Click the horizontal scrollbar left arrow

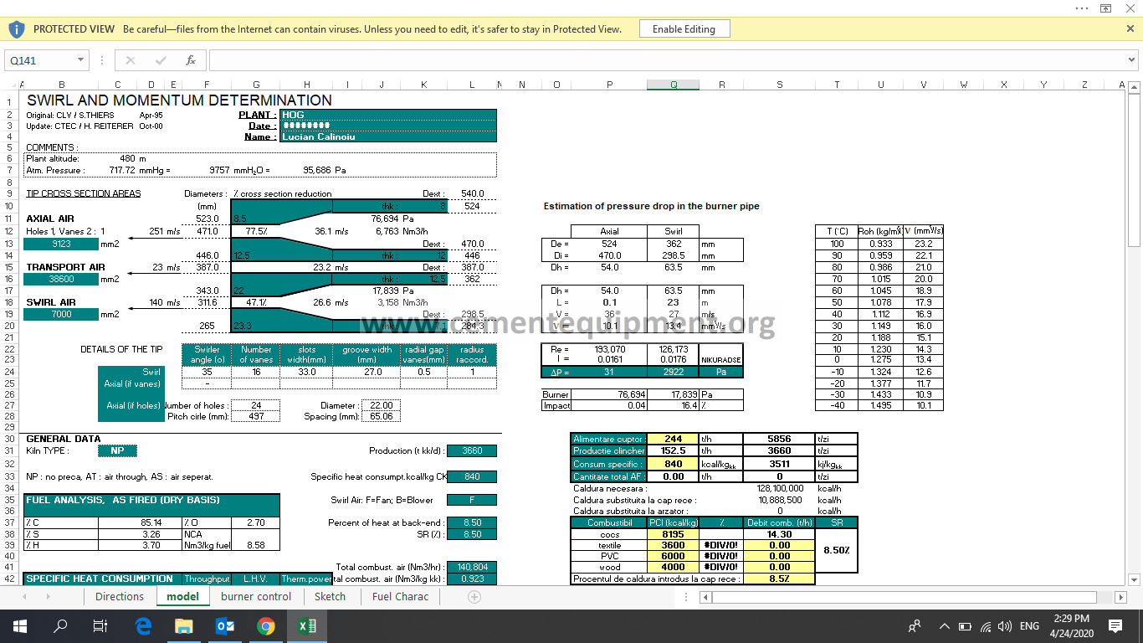pyautogui.click(x=706, y=597)
